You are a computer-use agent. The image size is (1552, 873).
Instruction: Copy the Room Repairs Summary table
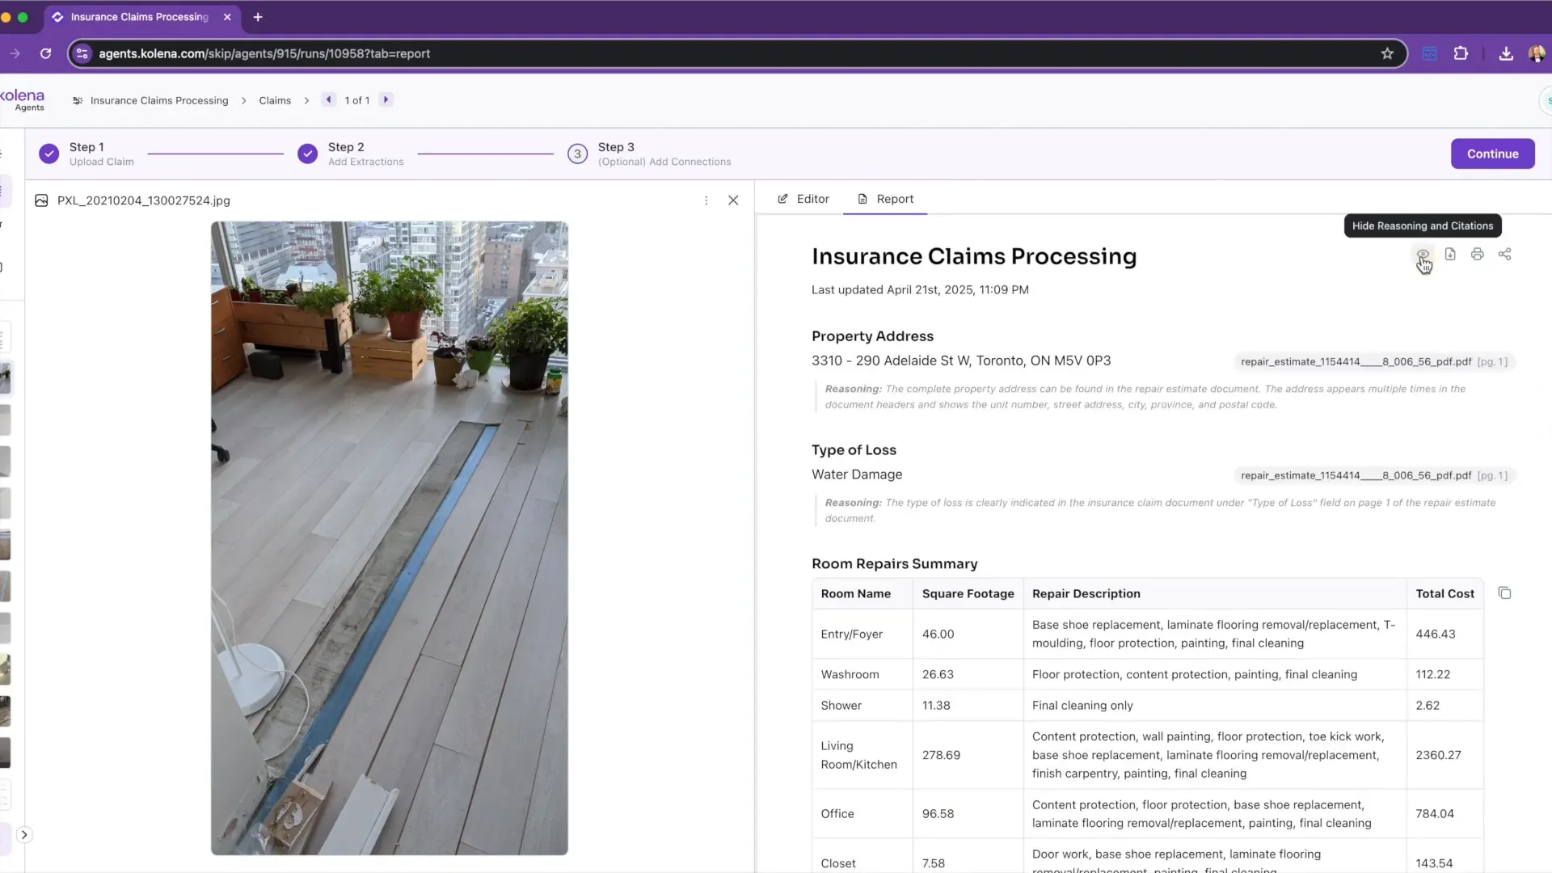point(1504,593)
